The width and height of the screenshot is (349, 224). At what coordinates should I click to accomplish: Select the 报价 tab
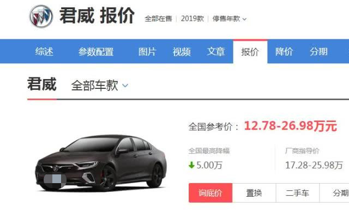pos(250,52)
